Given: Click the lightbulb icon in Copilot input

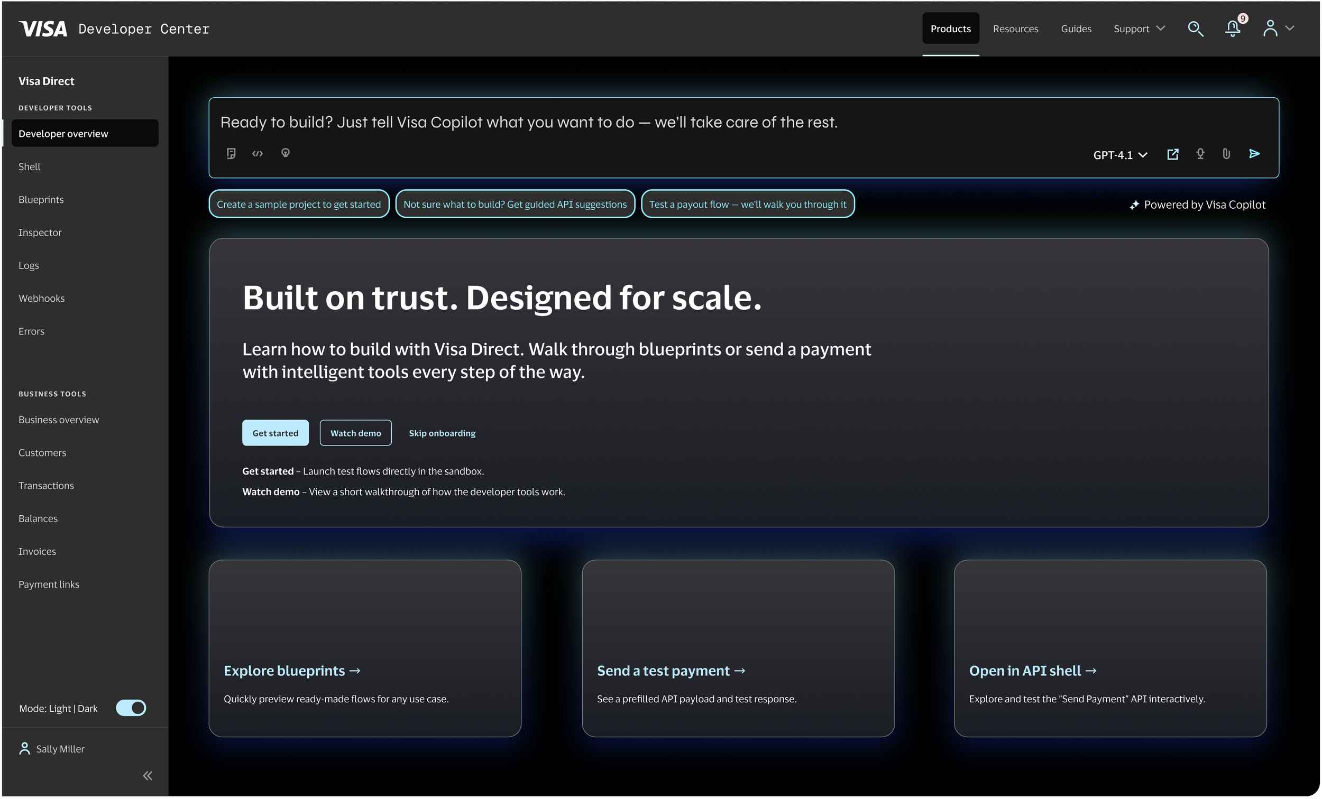Looking at the screenshot, I should point(286,153).
